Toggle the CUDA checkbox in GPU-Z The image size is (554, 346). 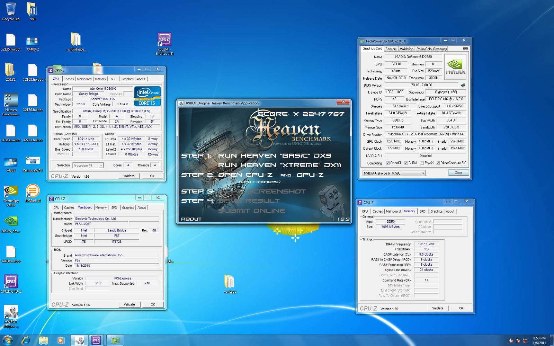pyautogui.click(x=406, y=163)
